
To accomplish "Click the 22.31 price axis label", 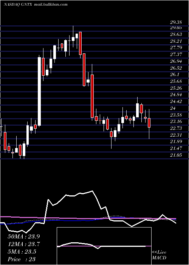I will coord(176,135).
